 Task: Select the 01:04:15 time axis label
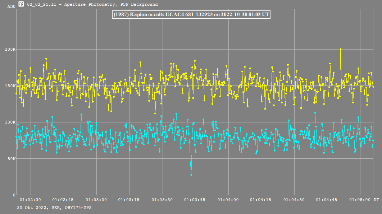pyautogui.click(x=261, y=200)
